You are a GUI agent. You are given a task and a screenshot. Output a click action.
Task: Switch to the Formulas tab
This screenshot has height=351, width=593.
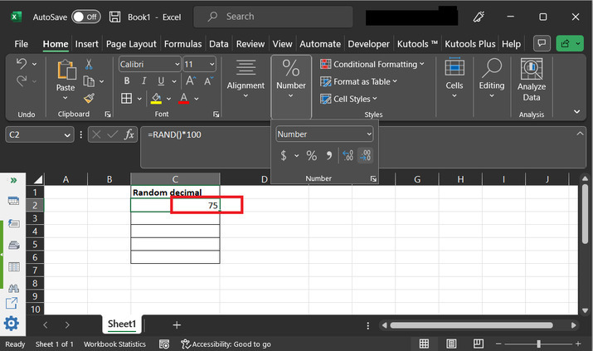pyautogui.click(x=182, y=44)
